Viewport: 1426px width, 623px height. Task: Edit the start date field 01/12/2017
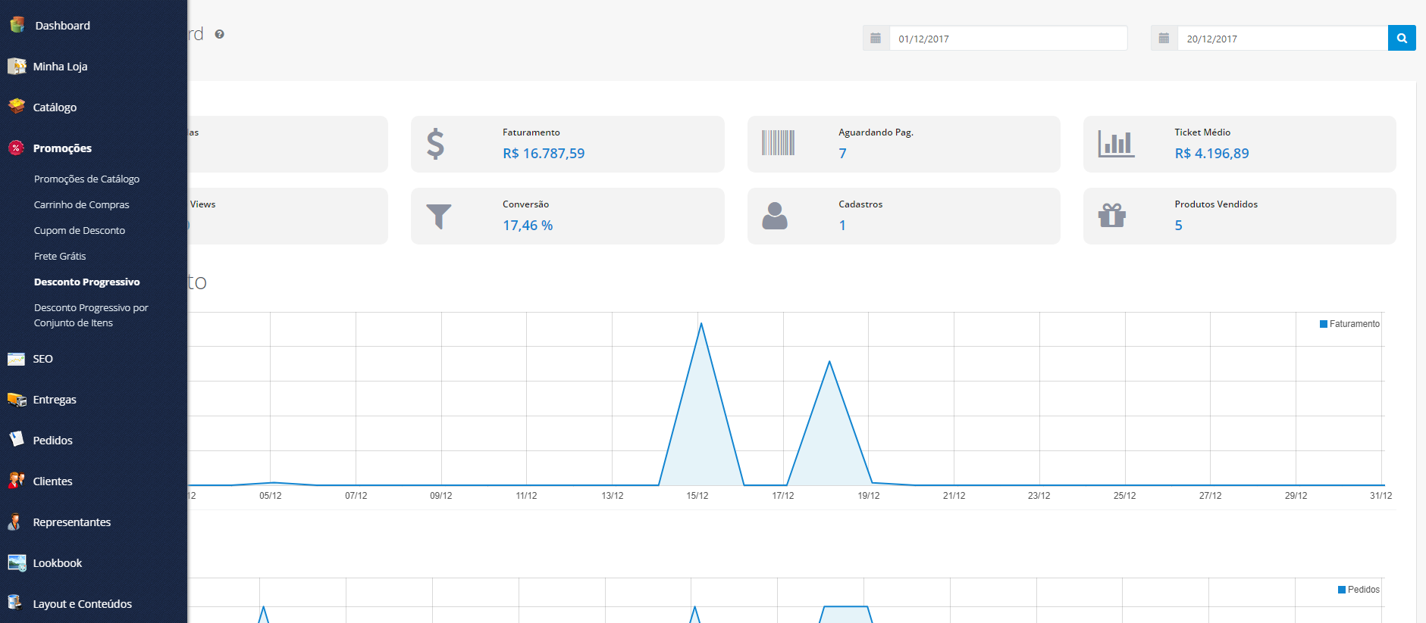[x=1008, y=39]
